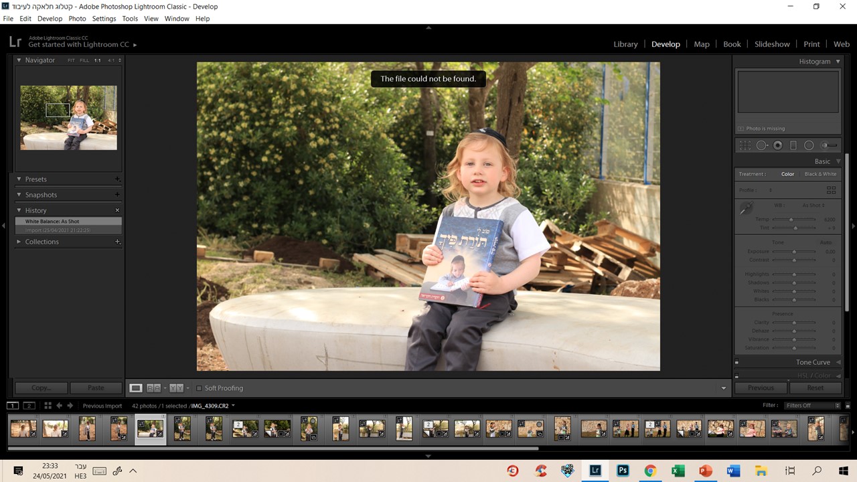The height and width of the screenshot is (482, 857).
Task: Switch to Loupe view mode icon
Action: [x=136, y=388]
